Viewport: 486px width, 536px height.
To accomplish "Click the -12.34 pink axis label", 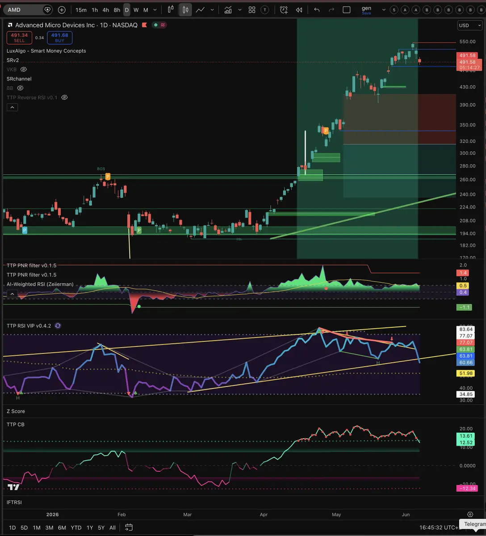I will 466,488.
